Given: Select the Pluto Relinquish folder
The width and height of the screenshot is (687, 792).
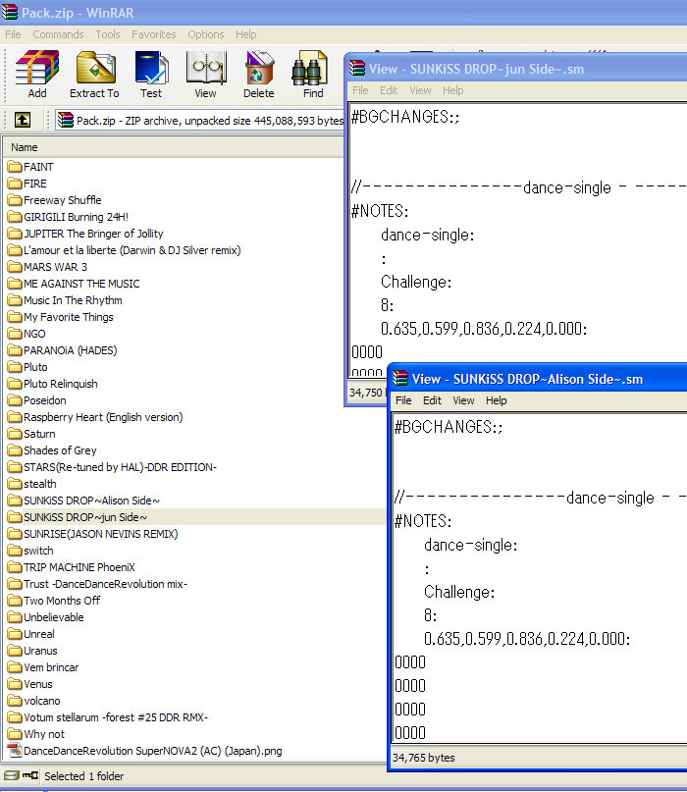Looking at the screenshot, I should 60,384.
